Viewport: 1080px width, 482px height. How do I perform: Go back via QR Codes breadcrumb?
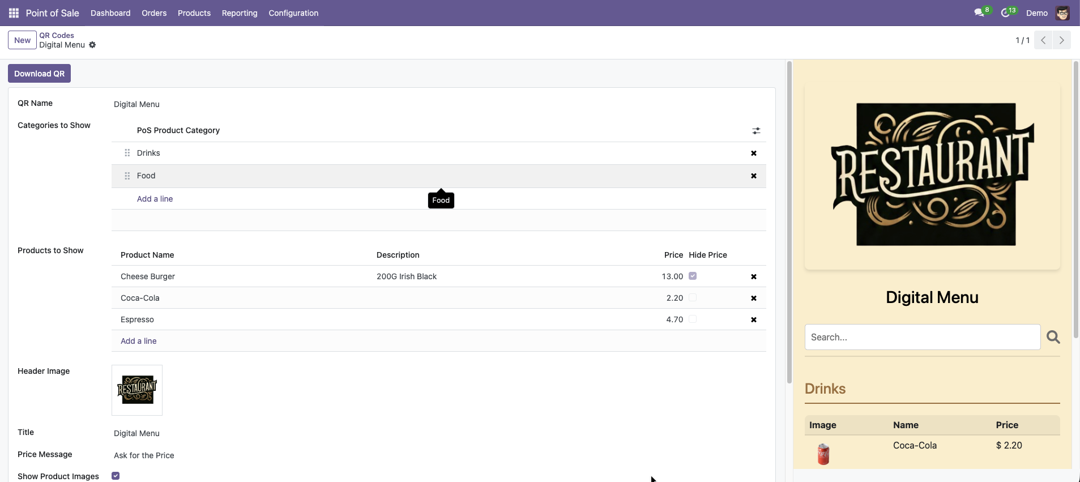(57, 35)
